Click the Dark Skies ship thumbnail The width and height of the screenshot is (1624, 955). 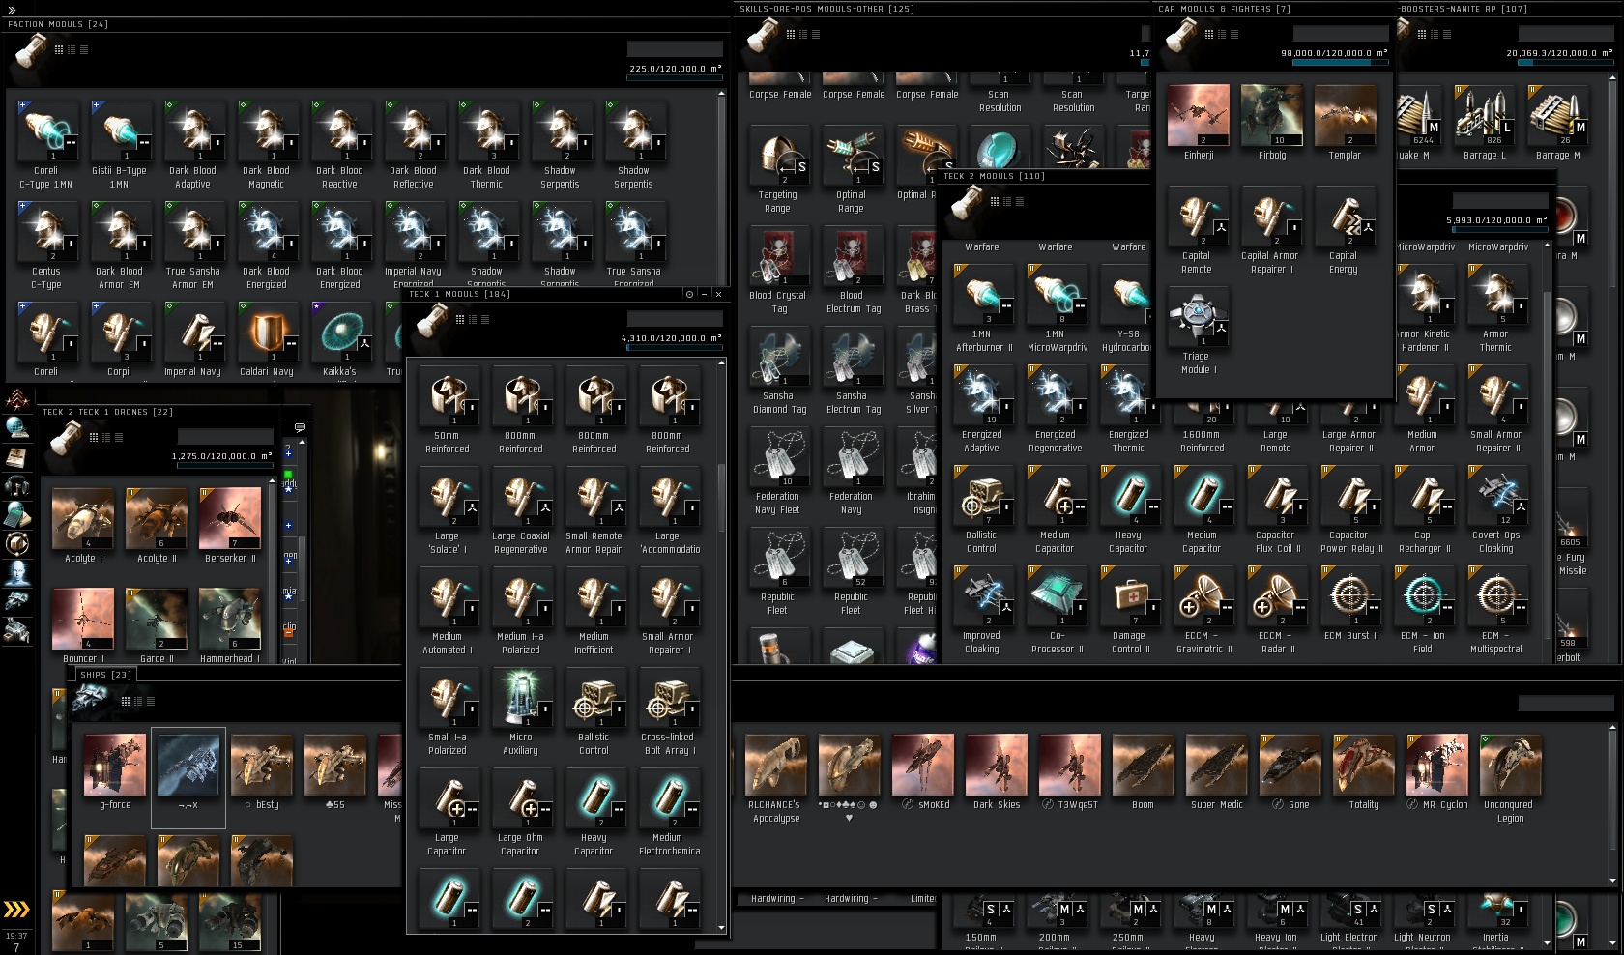pos(997,765)
